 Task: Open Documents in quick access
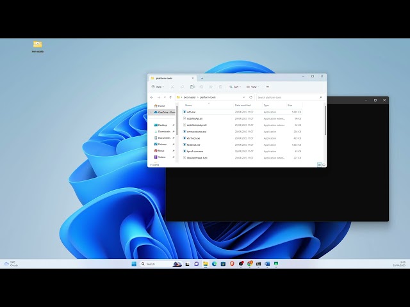(162, 138)
